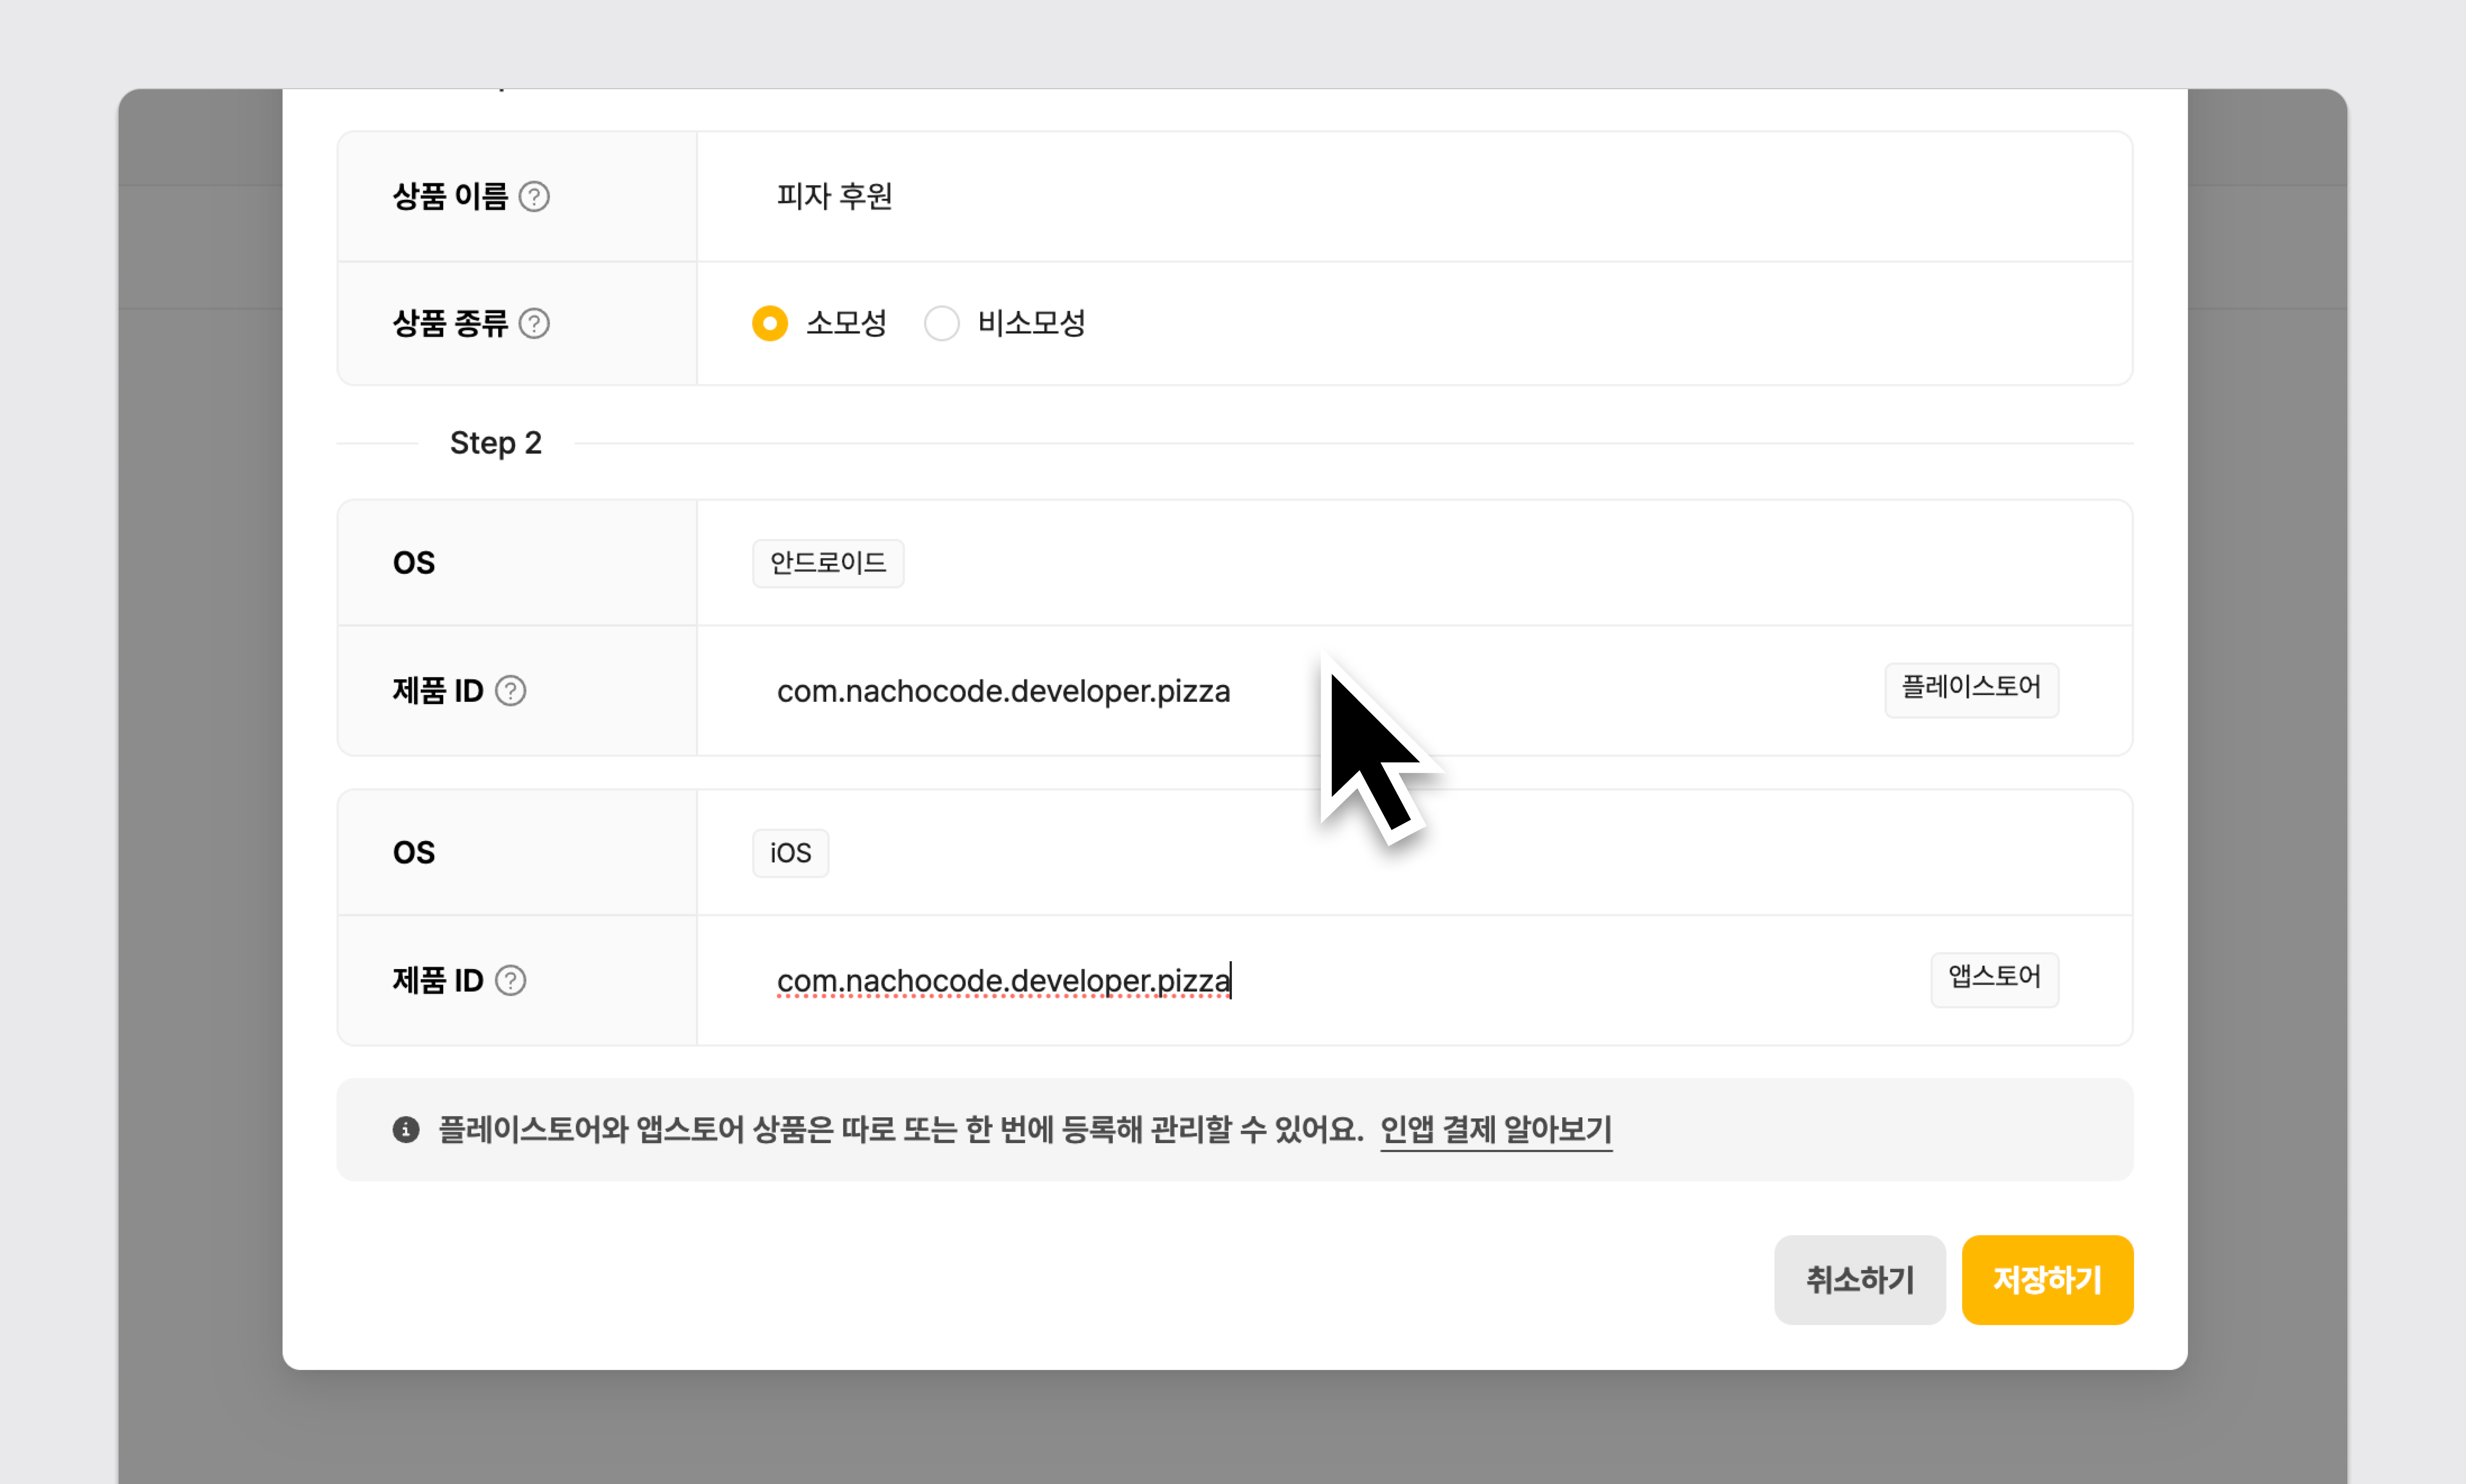This screenshot has height=1484, width=2466.
Task: Open help tooltip for iOS 제품 ID
Action: point(510,980)
